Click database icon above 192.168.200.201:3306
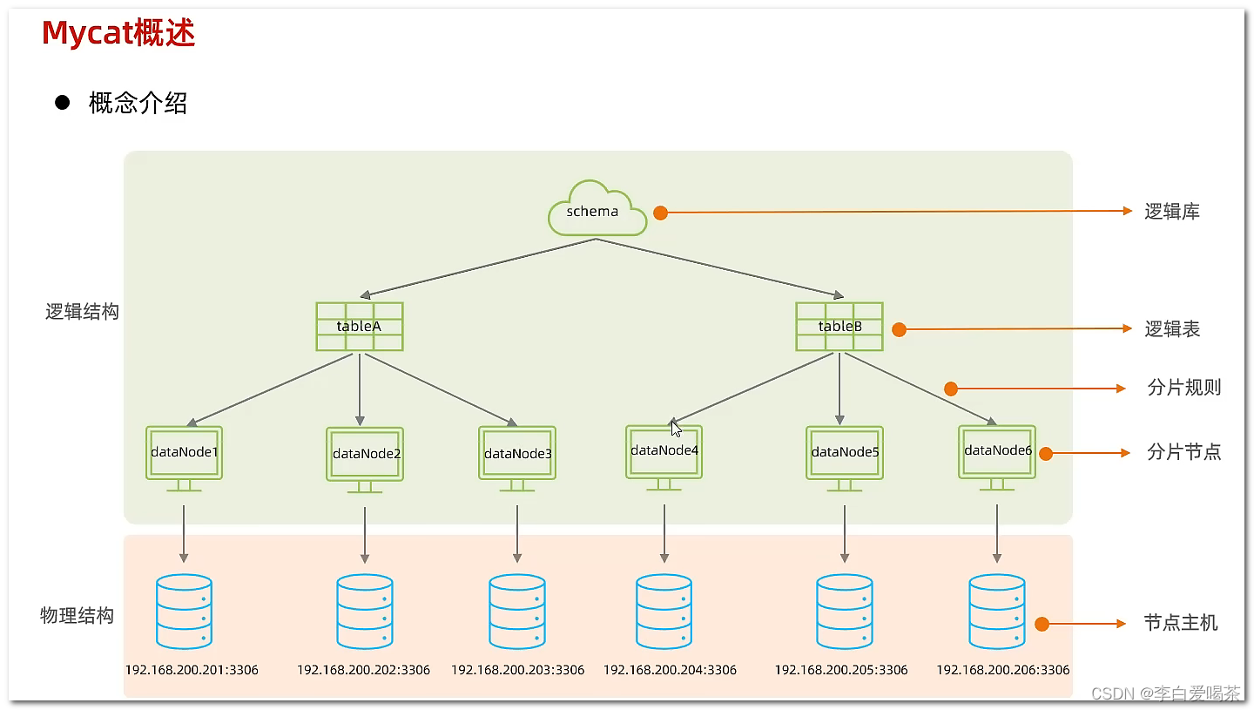The height and width of the screenshot is (710, 1254). (x=184, y=612)
